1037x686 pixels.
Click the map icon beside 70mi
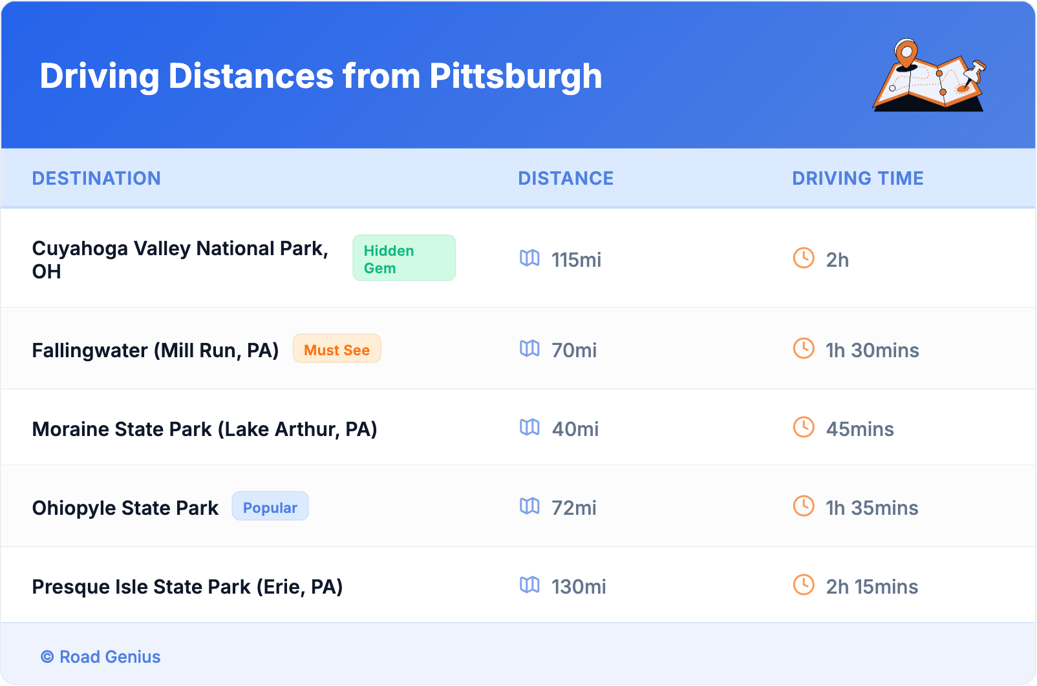pos(529,349)
